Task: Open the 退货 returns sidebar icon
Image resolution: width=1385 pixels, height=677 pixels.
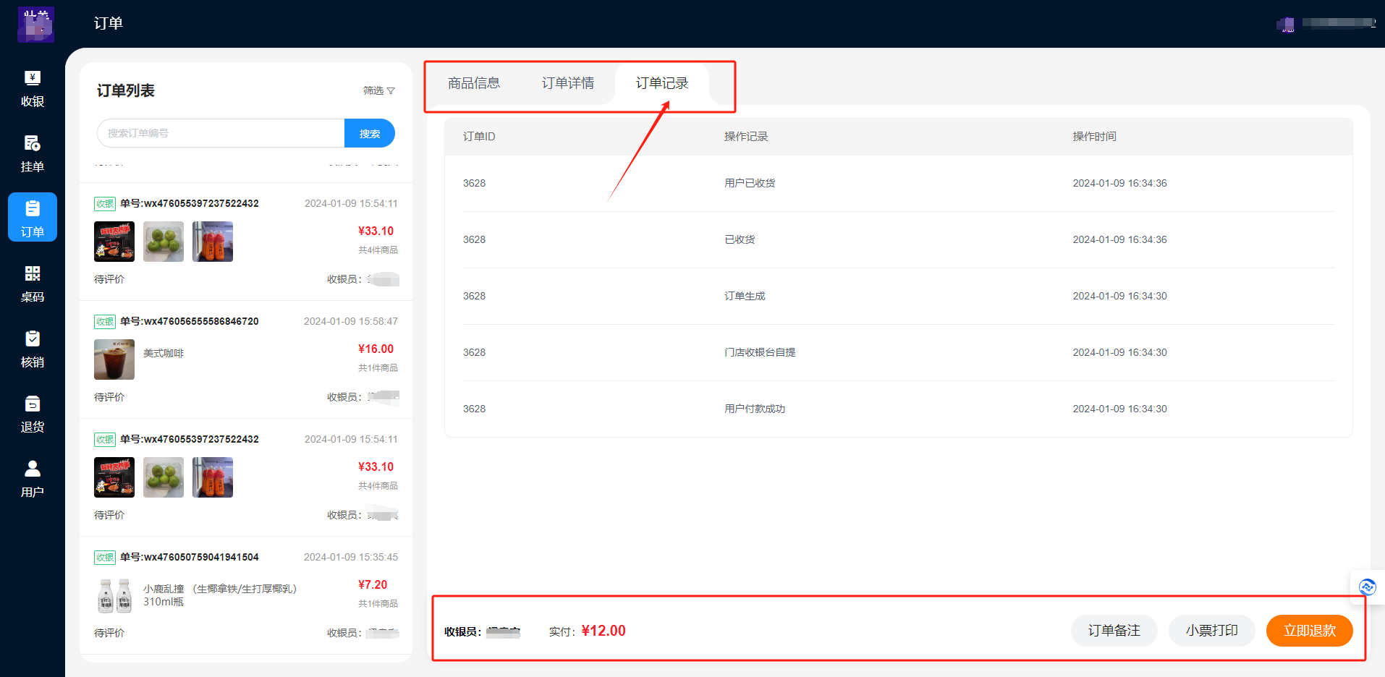Action: tap(33, 414)
